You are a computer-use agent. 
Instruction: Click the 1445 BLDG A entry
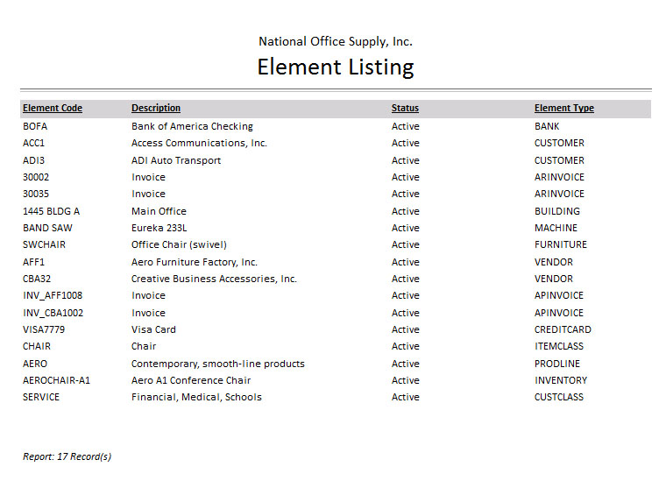(x=51, y=211)
